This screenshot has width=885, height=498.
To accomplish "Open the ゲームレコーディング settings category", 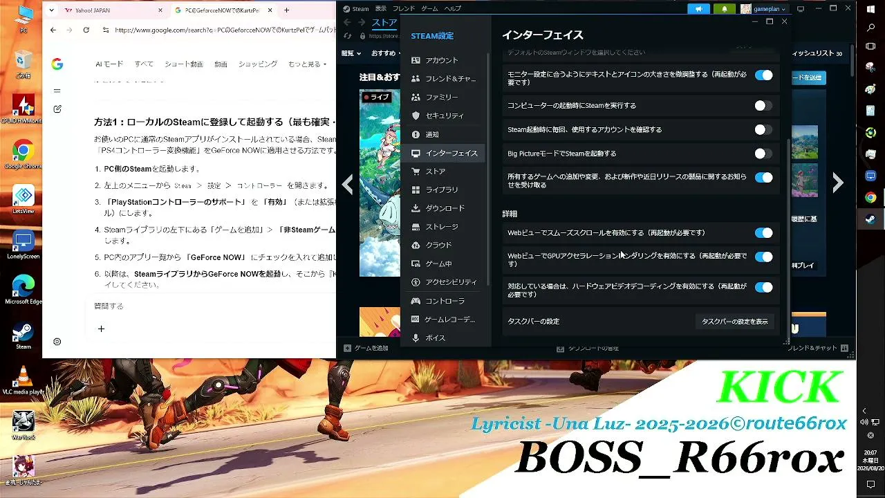I will pos(442,320).
